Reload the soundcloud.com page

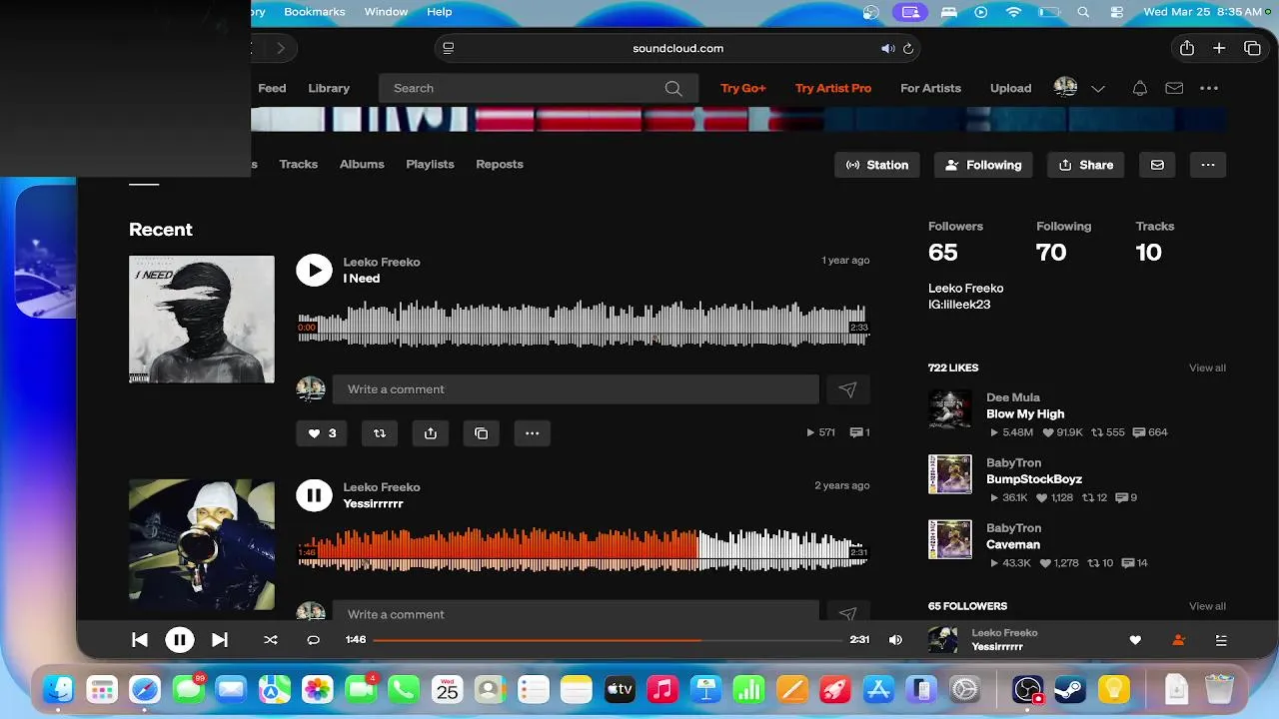tap(908, 48)
